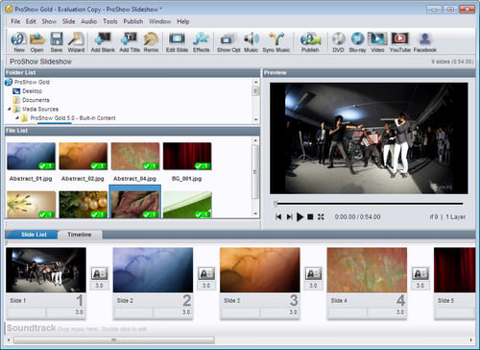480x350 pixels.
Task: Stop the preview playback
Action: [x=310, y=217]
